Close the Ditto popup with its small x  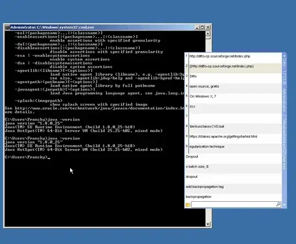coord(284,56)
